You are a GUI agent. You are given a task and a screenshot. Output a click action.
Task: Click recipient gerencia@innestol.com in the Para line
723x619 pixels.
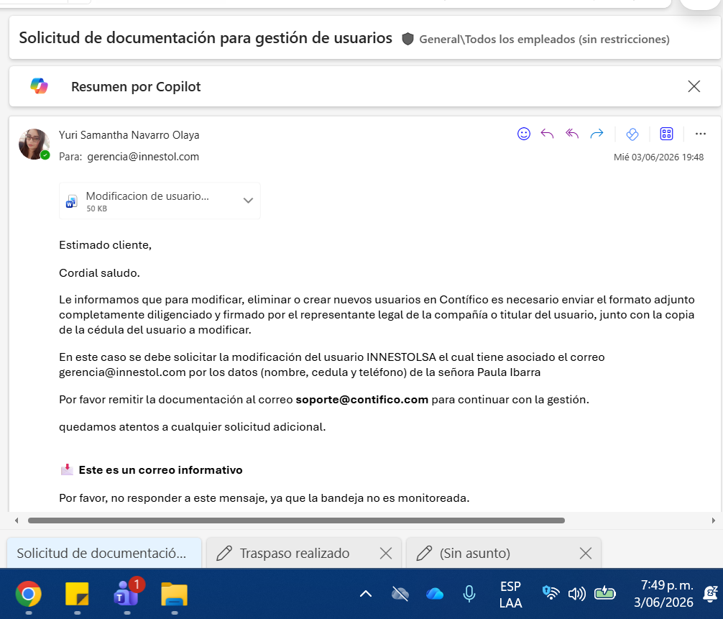point(143,157)
